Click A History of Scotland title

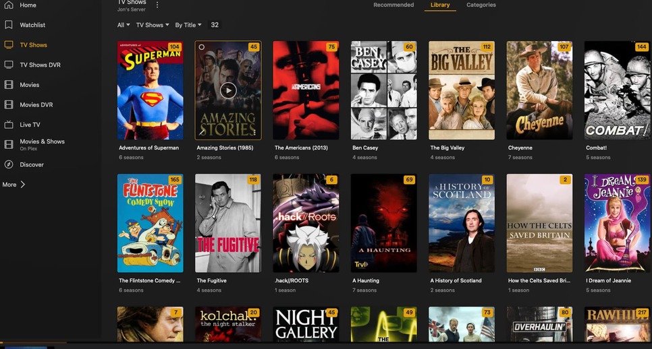456,280
